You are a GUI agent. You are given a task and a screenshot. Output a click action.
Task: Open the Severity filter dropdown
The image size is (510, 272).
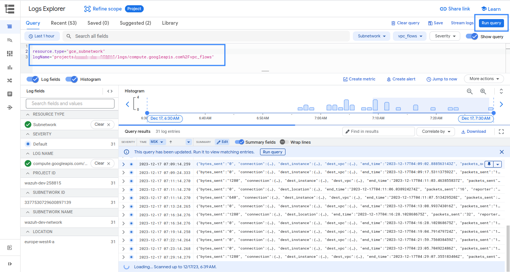[x=445, y=36]
